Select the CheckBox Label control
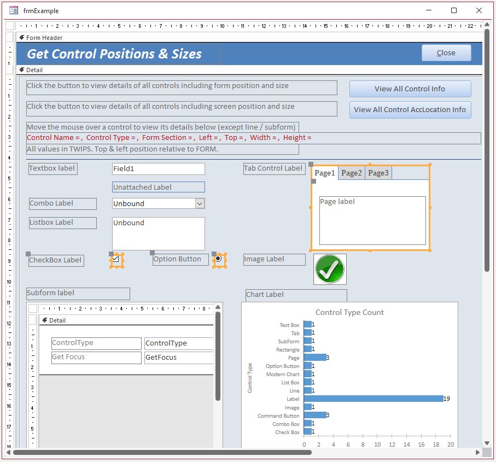This screenshot has width=496, height=462. click(56, 260)
